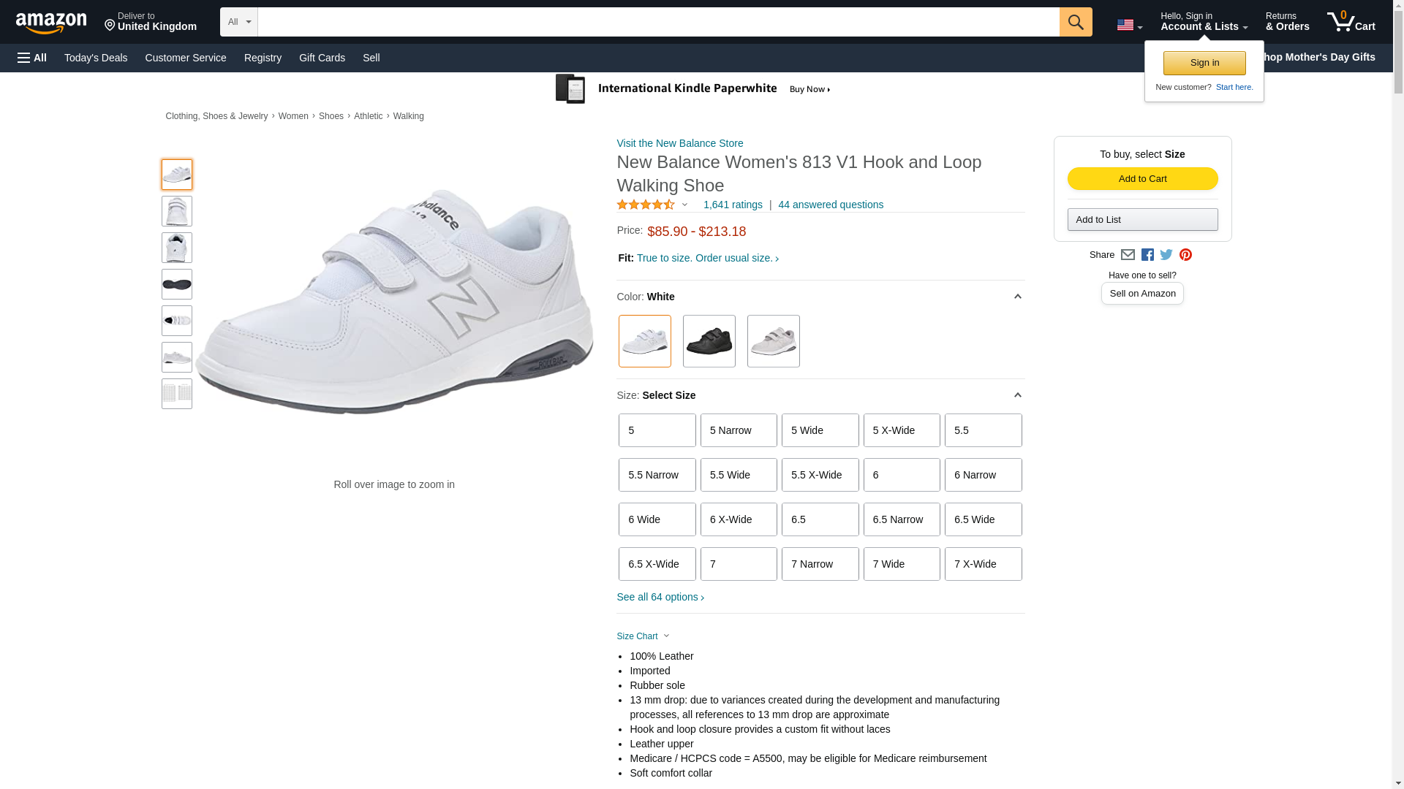
Task: Open Gift Cards in nav bar
Action: pos(322,58)
